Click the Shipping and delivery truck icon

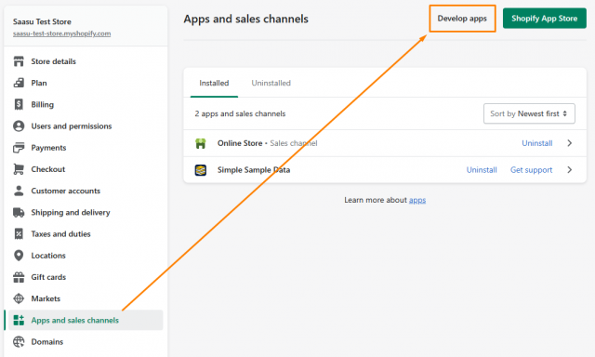click(x=19, y=213)
